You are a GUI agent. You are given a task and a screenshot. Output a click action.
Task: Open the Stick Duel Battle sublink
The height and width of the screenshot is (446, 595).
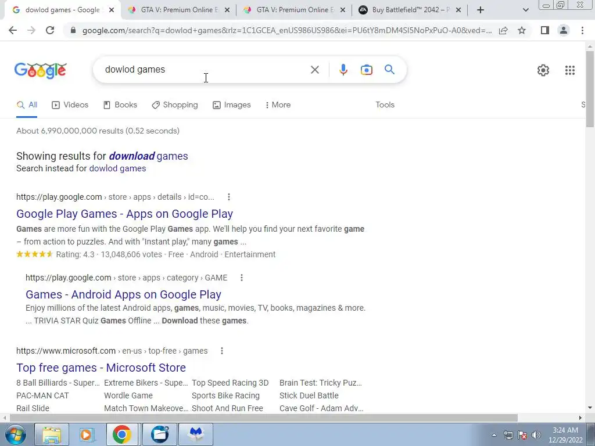click(309, 395)
